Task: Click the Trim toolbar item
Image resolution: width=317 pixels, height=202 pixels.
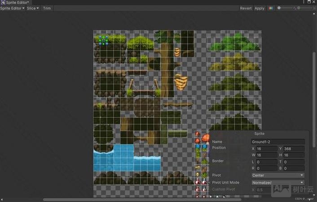Action: [47, 8]
